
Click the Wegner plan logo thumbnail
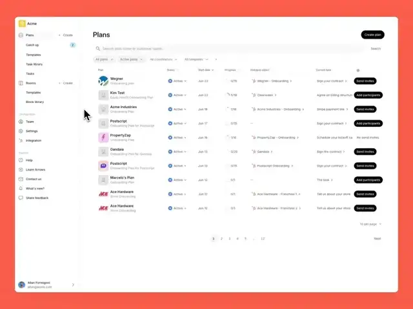point(103,81)
